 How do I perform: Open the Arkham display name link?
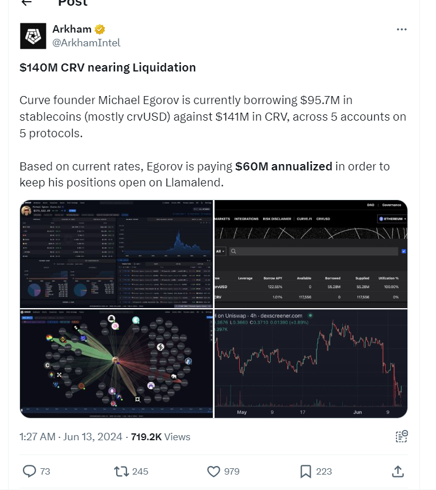(72, 29)
